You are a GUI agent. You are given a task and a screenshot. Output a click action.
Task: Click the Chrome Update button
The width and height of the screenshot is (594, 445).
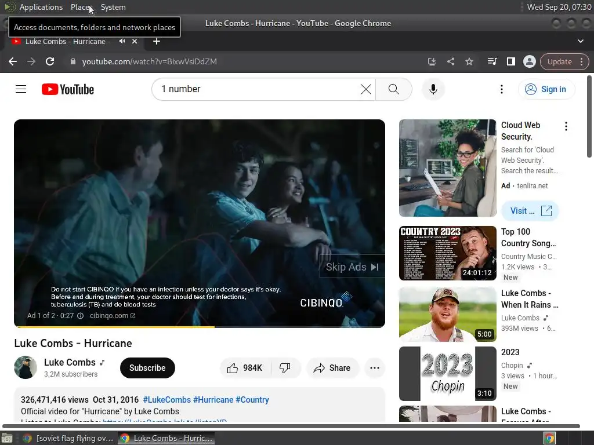pyautogui.click(x=560, y=61)
